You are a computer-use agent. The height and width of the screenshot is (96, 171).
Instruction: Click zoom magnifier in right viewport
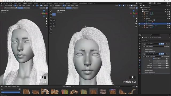[136, 18]
